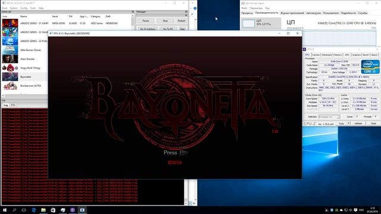
Task: Open CPU-Z Tools dropdown arrow
Action: click(x=348, y=124)
